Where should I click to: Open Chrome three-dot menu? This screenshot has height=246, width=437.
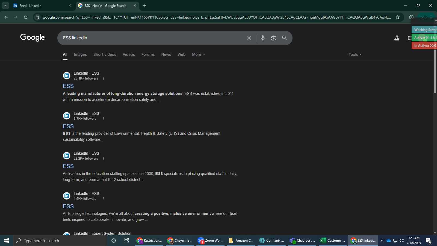[x=431, y=17]
